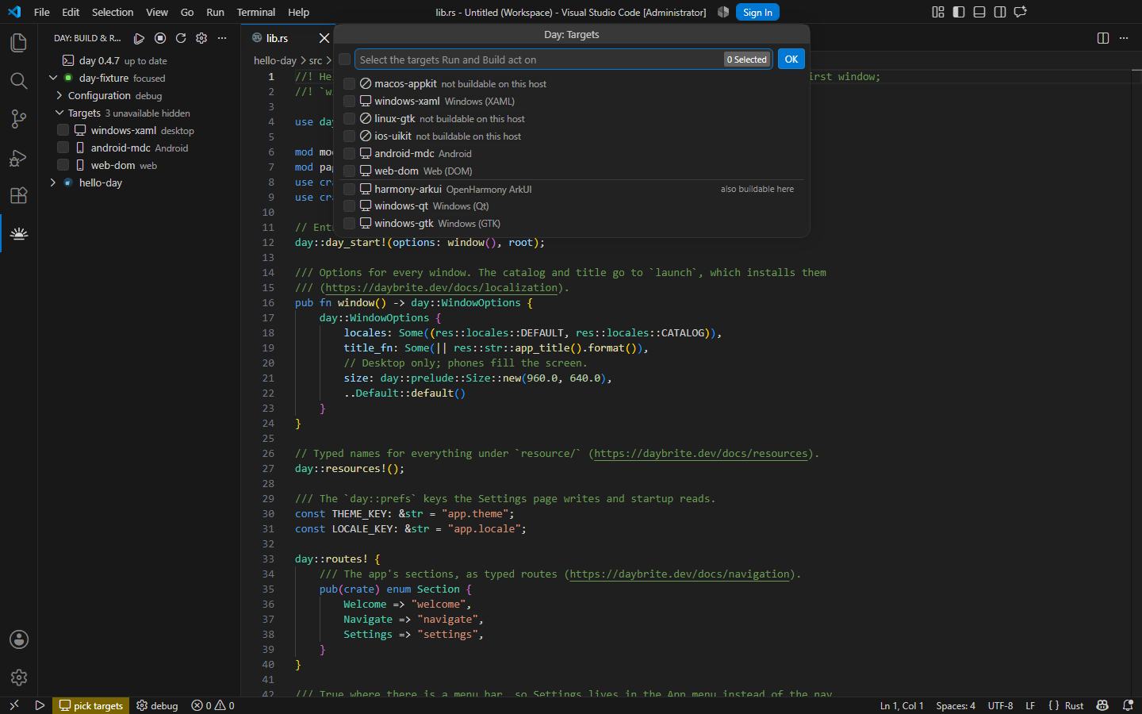The width and height of the screenshot is (1142, 714).
Task: Open the chat icon in title bar
Action: [1021, 12]
